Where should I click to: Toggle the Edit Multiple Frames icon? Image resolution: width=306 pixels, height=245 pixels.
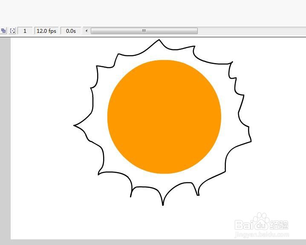click(3, 31)
